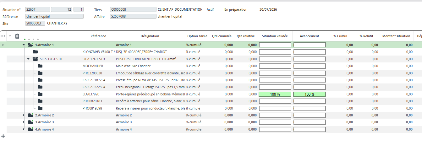Click the folder icon of 2.Armoire 2

tap(31, 115)
